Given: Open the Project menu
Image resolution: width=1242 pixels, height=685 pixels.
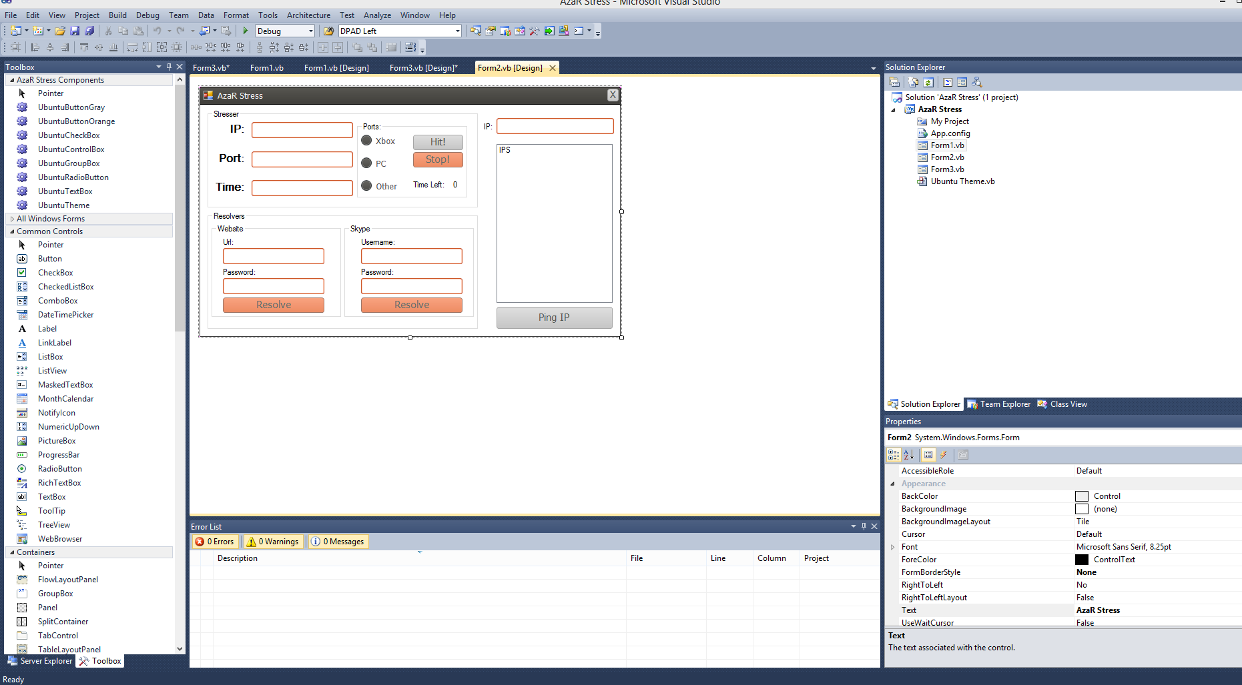Looking at the screenshot, I should 87,15.
